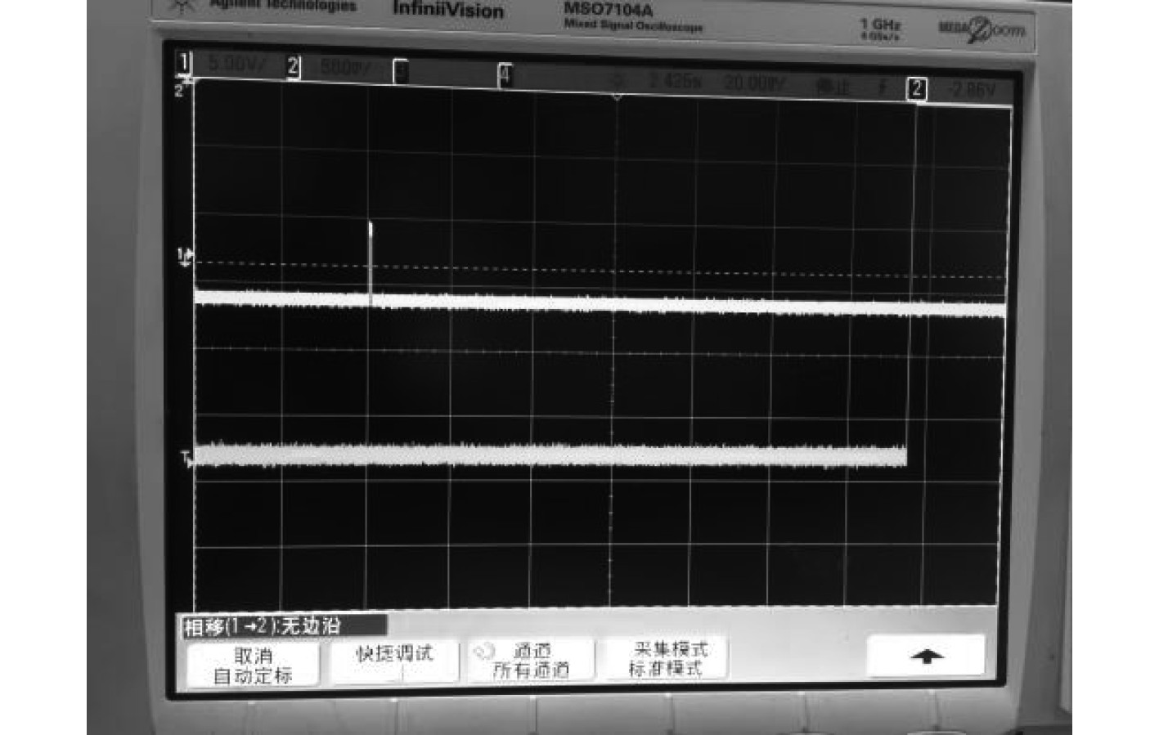Image resolution: width=1159 pixels, height=735 pixels.
Task: Click the 500mV channel 2 scale readout
Action: [x=346, y=68]
